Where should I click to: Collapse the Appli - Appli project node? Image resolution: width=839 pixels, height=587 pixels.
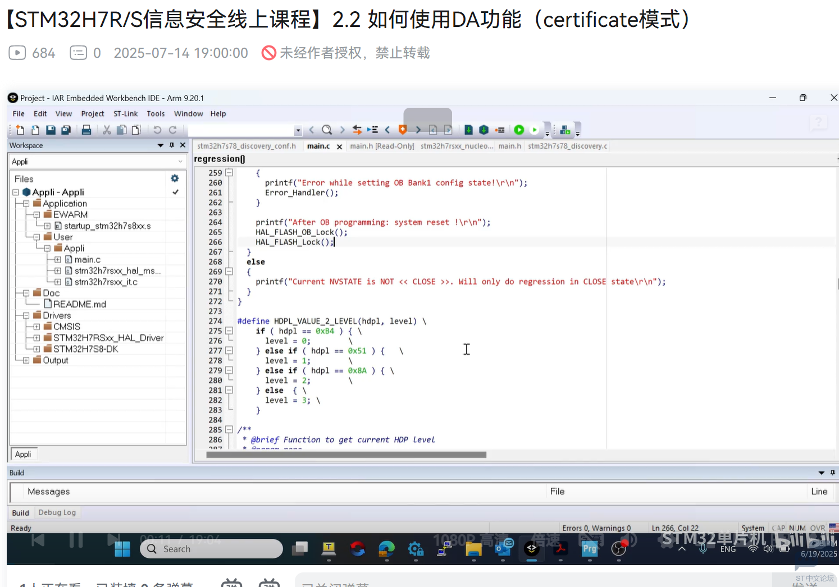pyautogui.click(x=16, y=192)
